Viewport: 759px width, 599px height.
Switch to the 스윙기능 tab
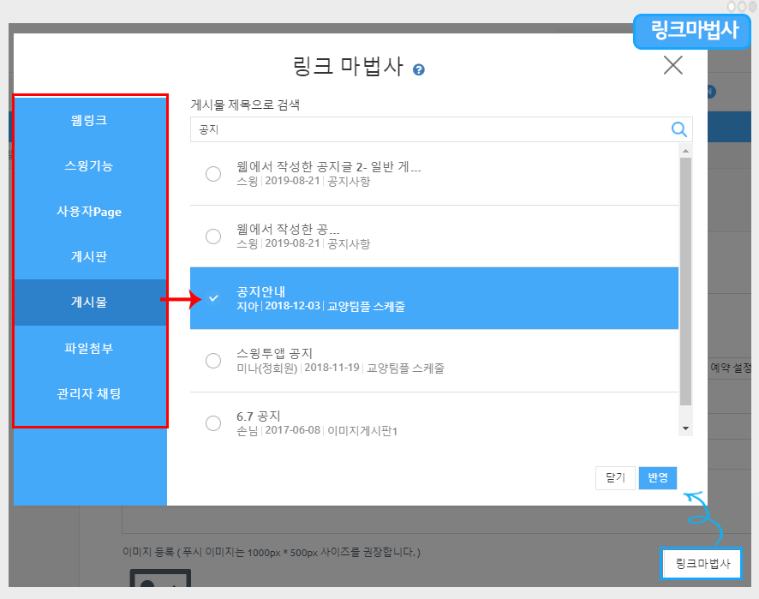tap(90, 165)
